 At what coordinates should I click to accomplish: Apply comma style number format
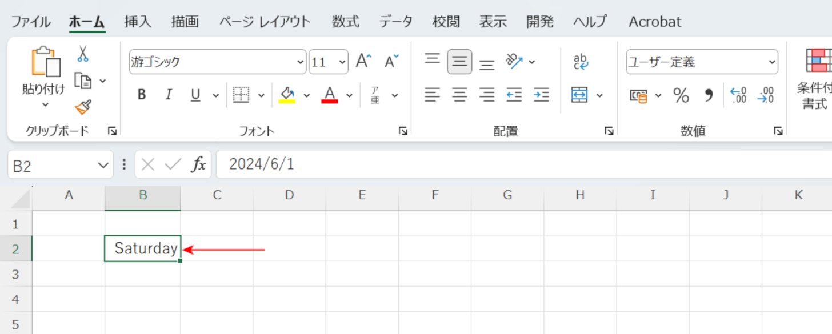(x=709, y=95)
